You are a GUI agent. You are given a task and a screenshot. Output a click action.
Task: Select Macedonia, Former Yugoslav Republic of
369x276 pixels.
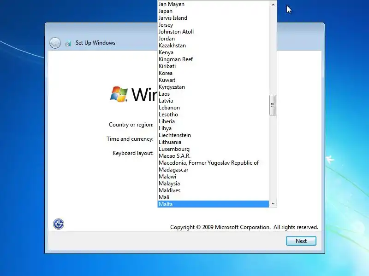click(213, 163)
